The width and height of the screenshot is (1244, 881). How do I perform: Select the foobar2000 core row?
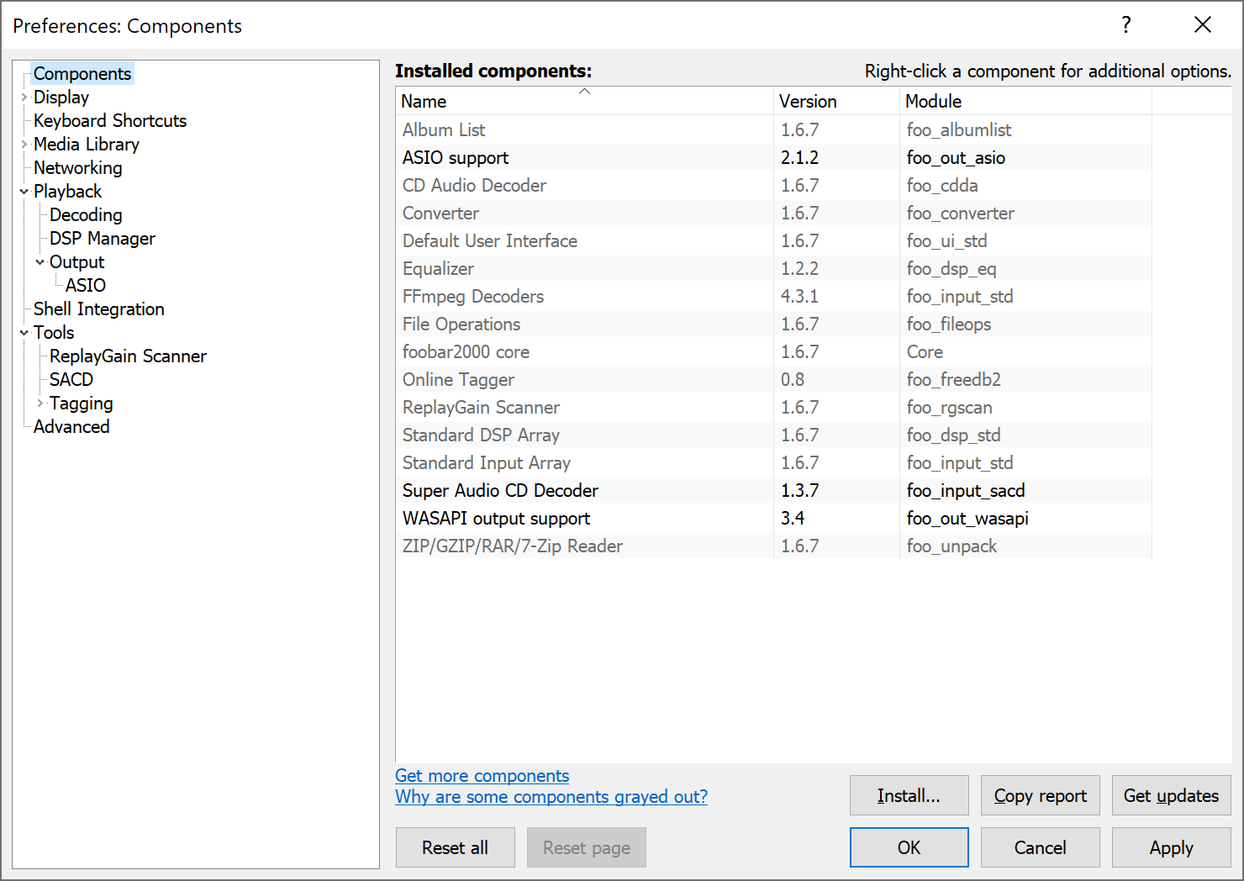click(x=773, y=352)
